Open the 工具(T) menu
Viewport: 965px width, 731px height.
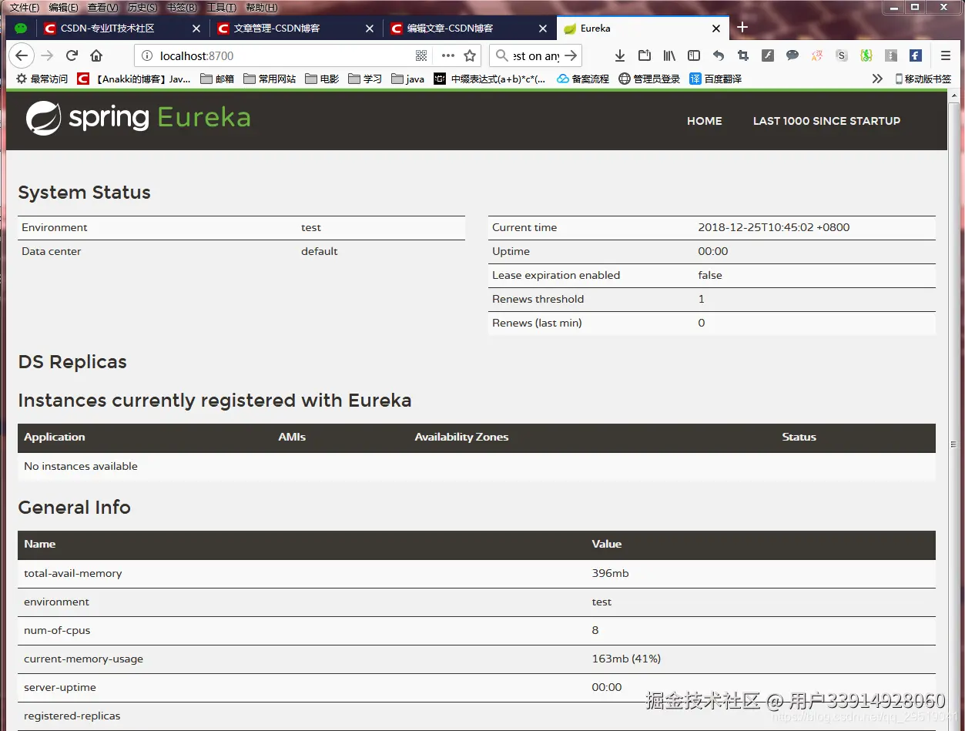221,8
